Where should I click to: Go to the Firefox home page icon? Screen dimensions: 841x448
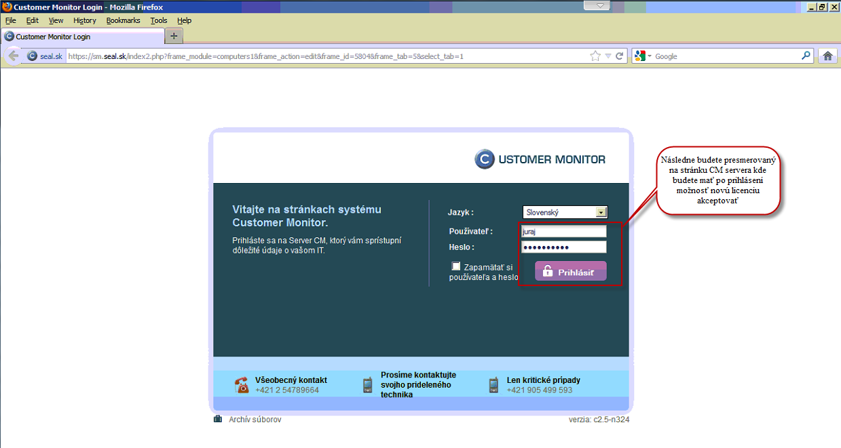pos(828,56)
